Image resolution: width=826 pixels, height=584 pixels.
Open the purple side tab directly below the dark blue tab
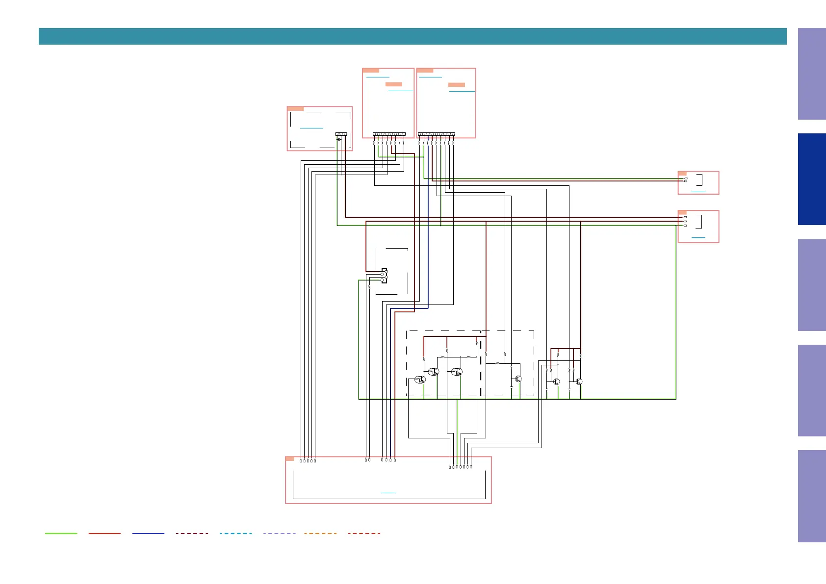[x=812, y=285]
